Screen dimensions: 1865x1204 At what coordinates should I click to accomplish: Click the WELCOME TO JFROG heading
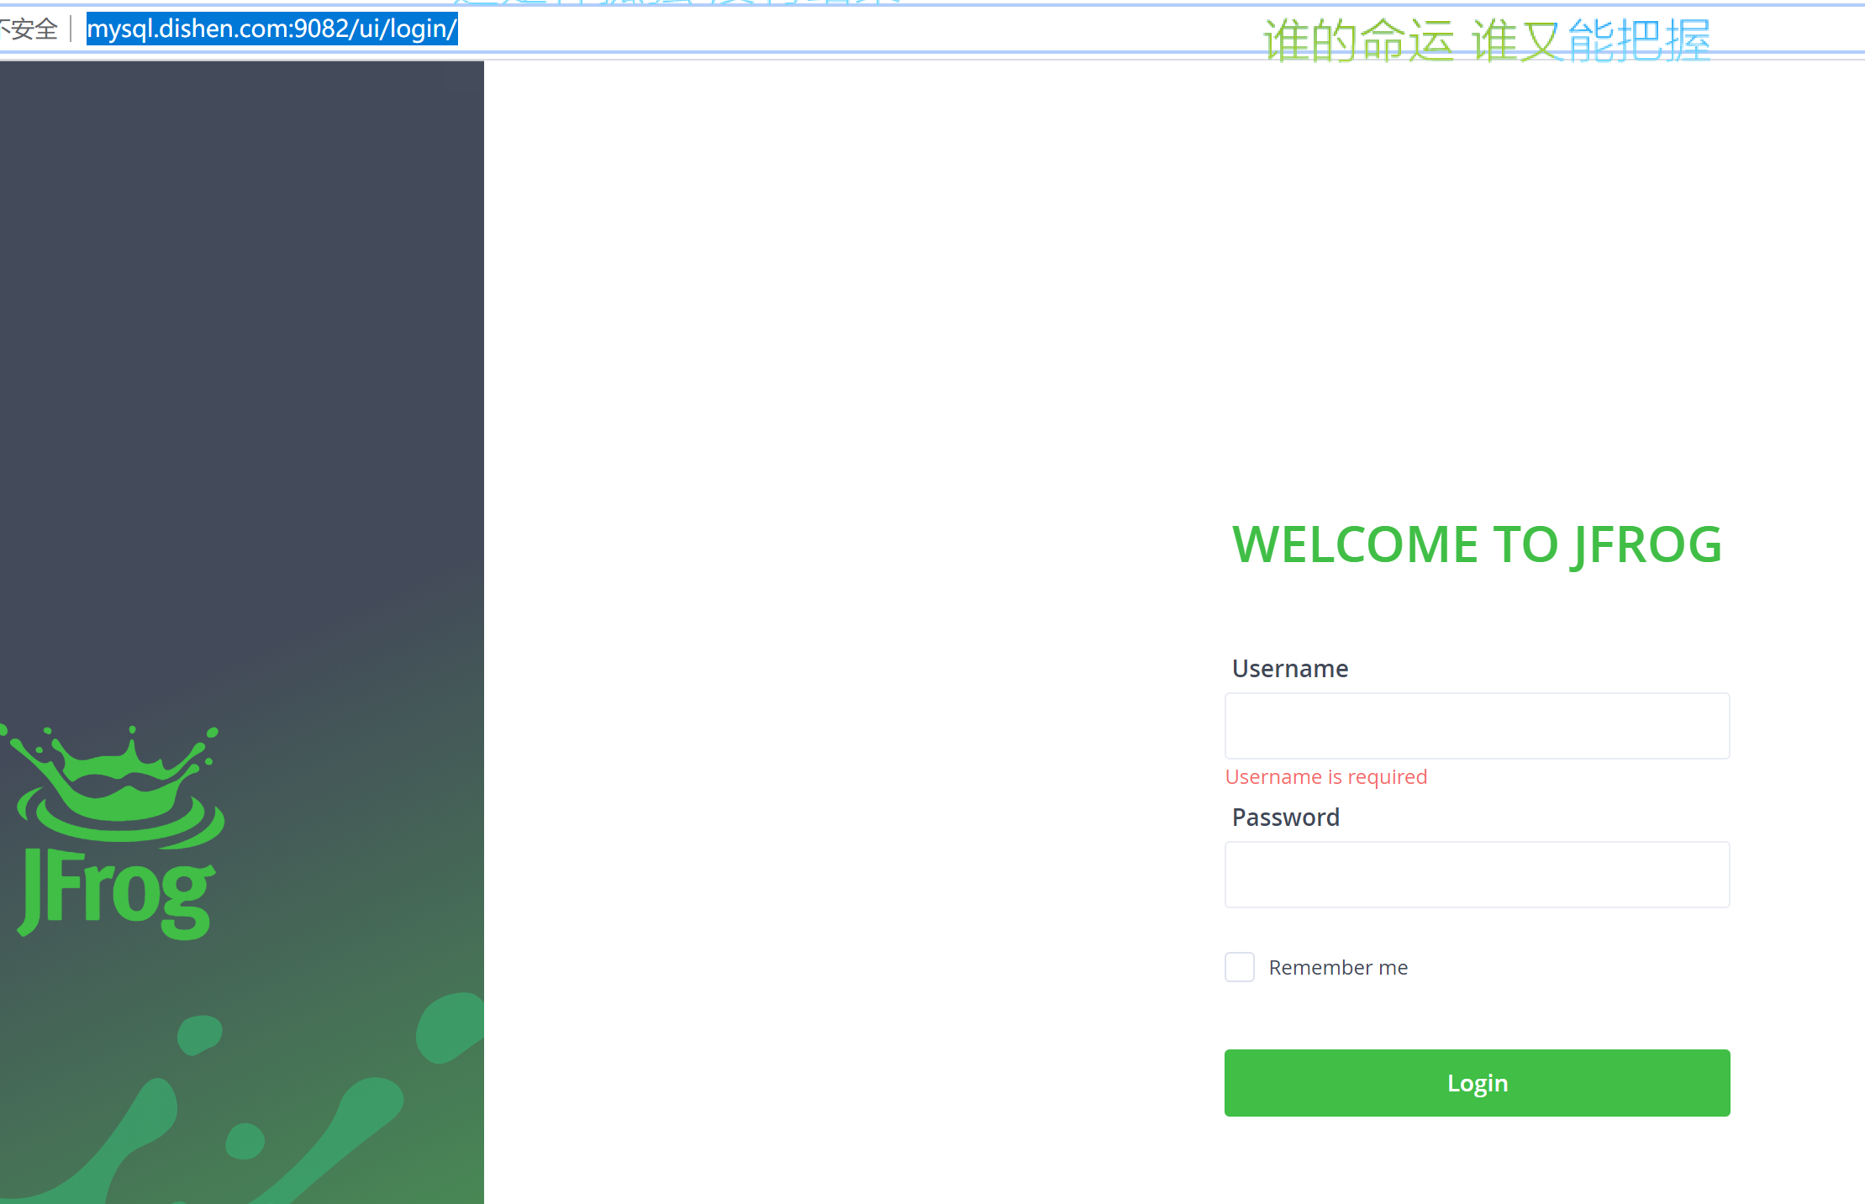pyautogui.click(x=1476, y=544)
